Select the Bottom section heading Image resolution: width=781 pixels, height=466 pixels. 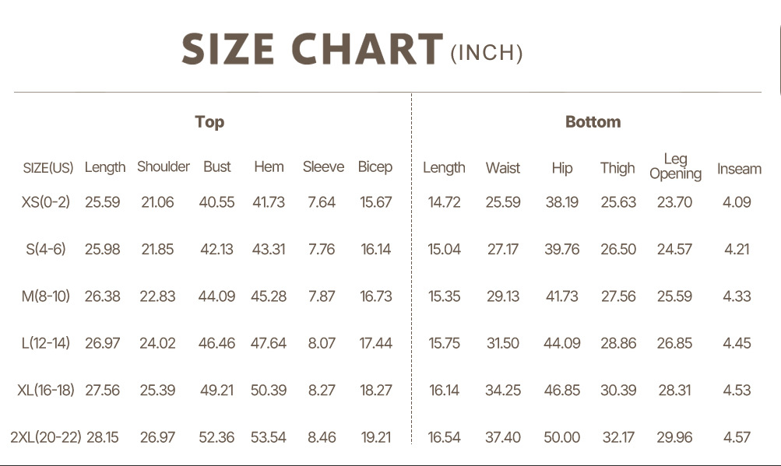pyautogui.click(x=593, y=122)
